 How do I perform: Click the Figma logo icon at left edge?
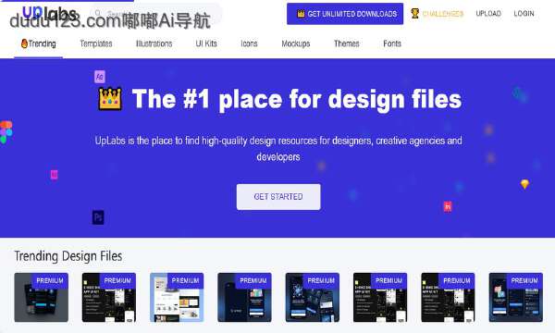point(6,131)
